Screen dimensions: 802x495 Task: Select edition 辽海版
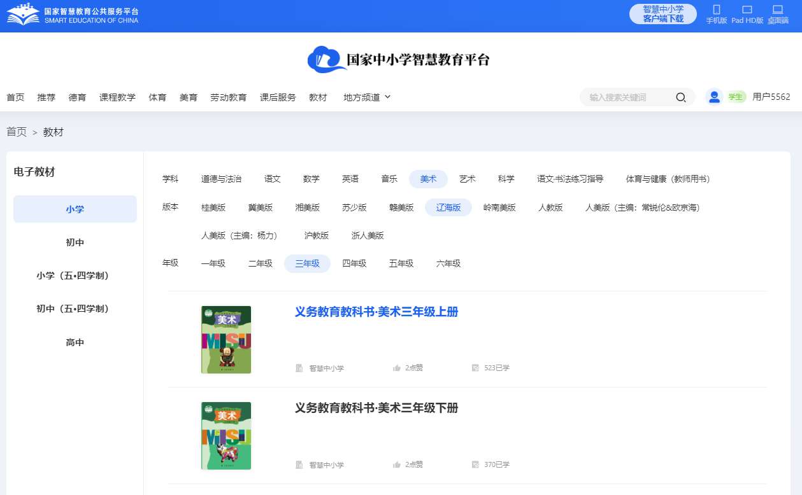click(448, 207)
